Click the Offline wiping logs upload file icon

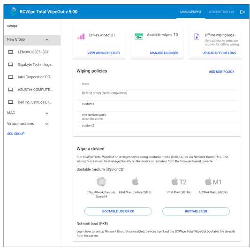197,37
